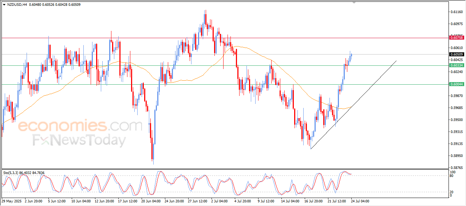The width and height of the screenshot is (466, 206).
Task: Click the 0.60975 price axis value
Action: point(457,24)
